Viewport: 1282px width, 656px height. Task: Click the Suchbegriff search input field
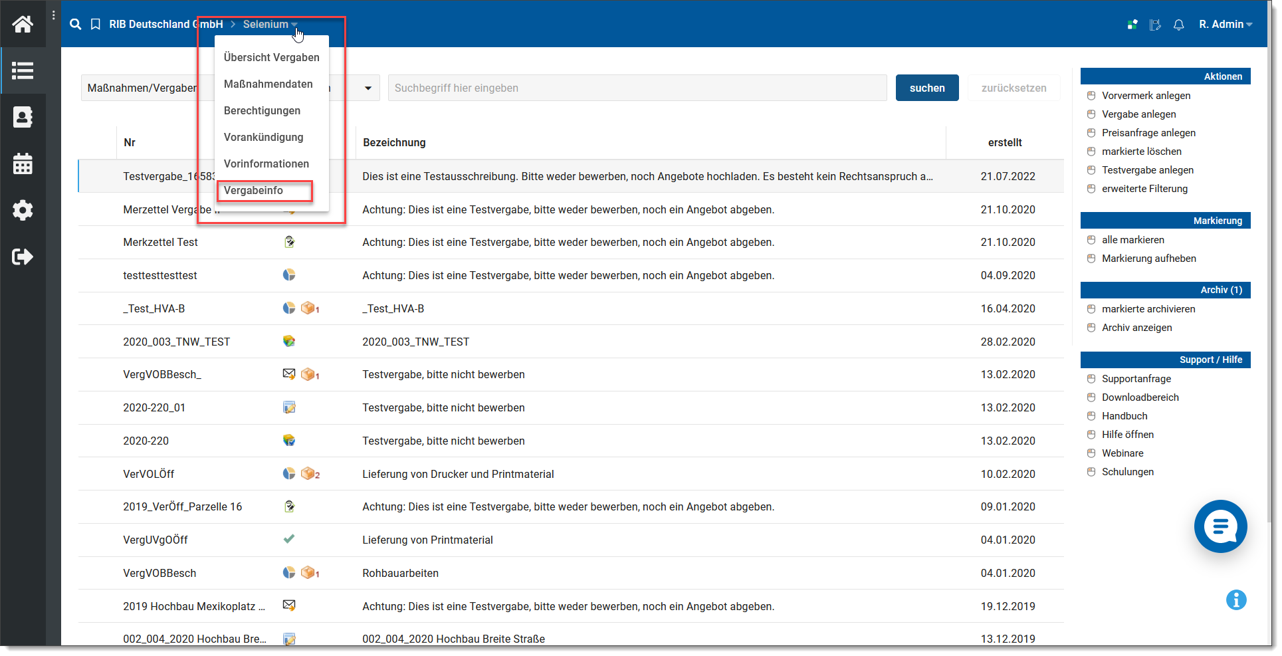(x=637, y=88)
